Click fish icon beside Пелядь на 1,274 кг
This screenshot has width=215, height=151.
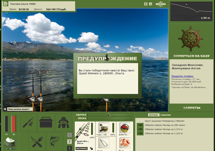(x=140, y=129)
